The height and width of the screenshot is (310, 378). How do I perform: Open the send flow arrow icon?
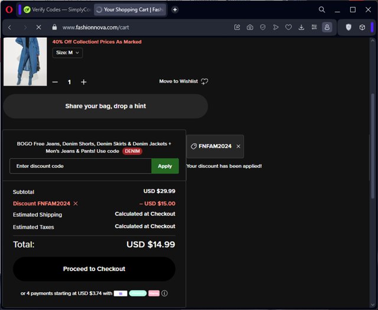(x=276, y=27)
